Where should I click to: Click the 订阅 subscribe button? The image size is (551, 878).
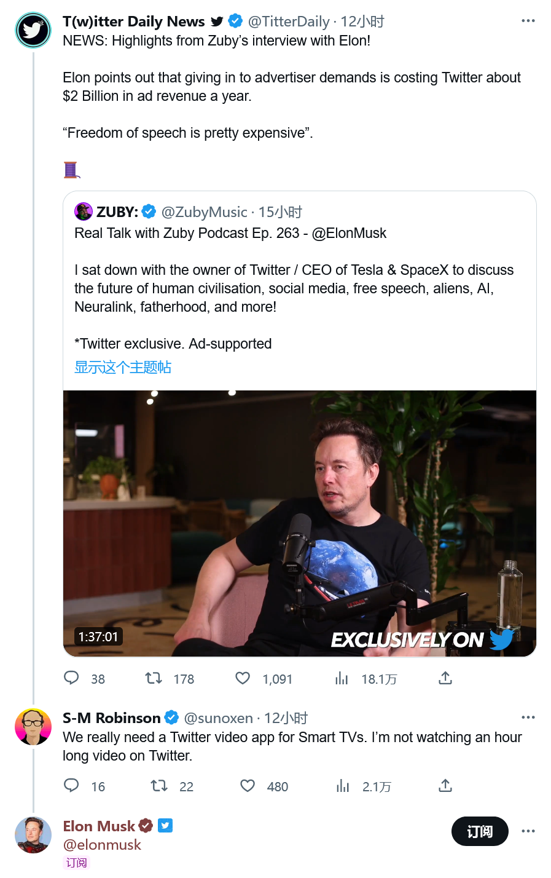(x=480, y=831)
